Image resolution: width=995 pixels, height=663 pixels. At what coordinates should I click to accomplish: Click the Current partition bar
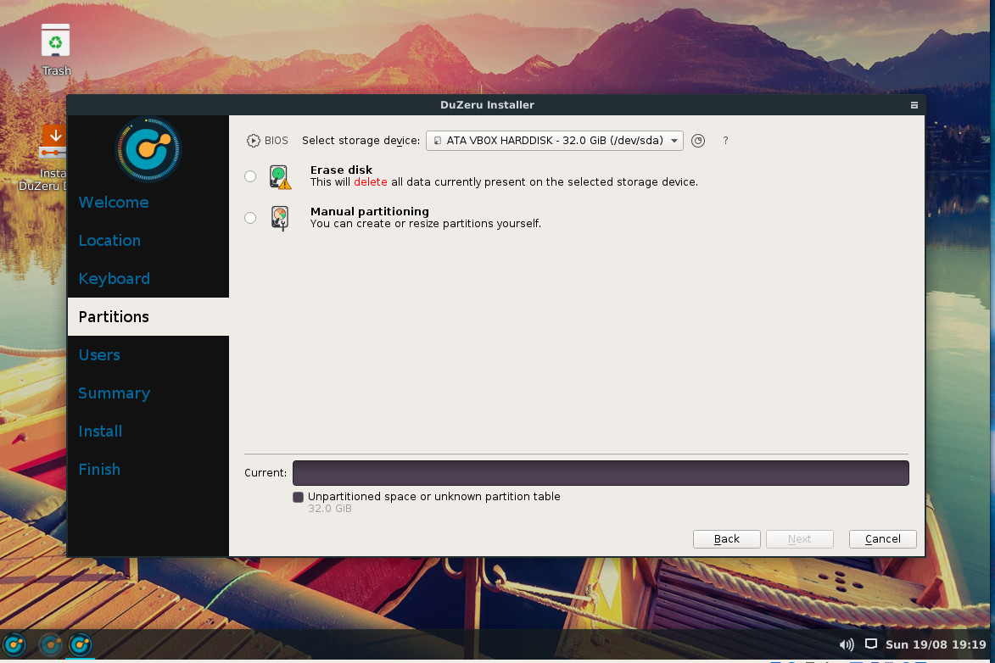click(x=601, y=473)
